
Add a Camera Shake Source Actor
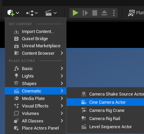tap(105, 94)
